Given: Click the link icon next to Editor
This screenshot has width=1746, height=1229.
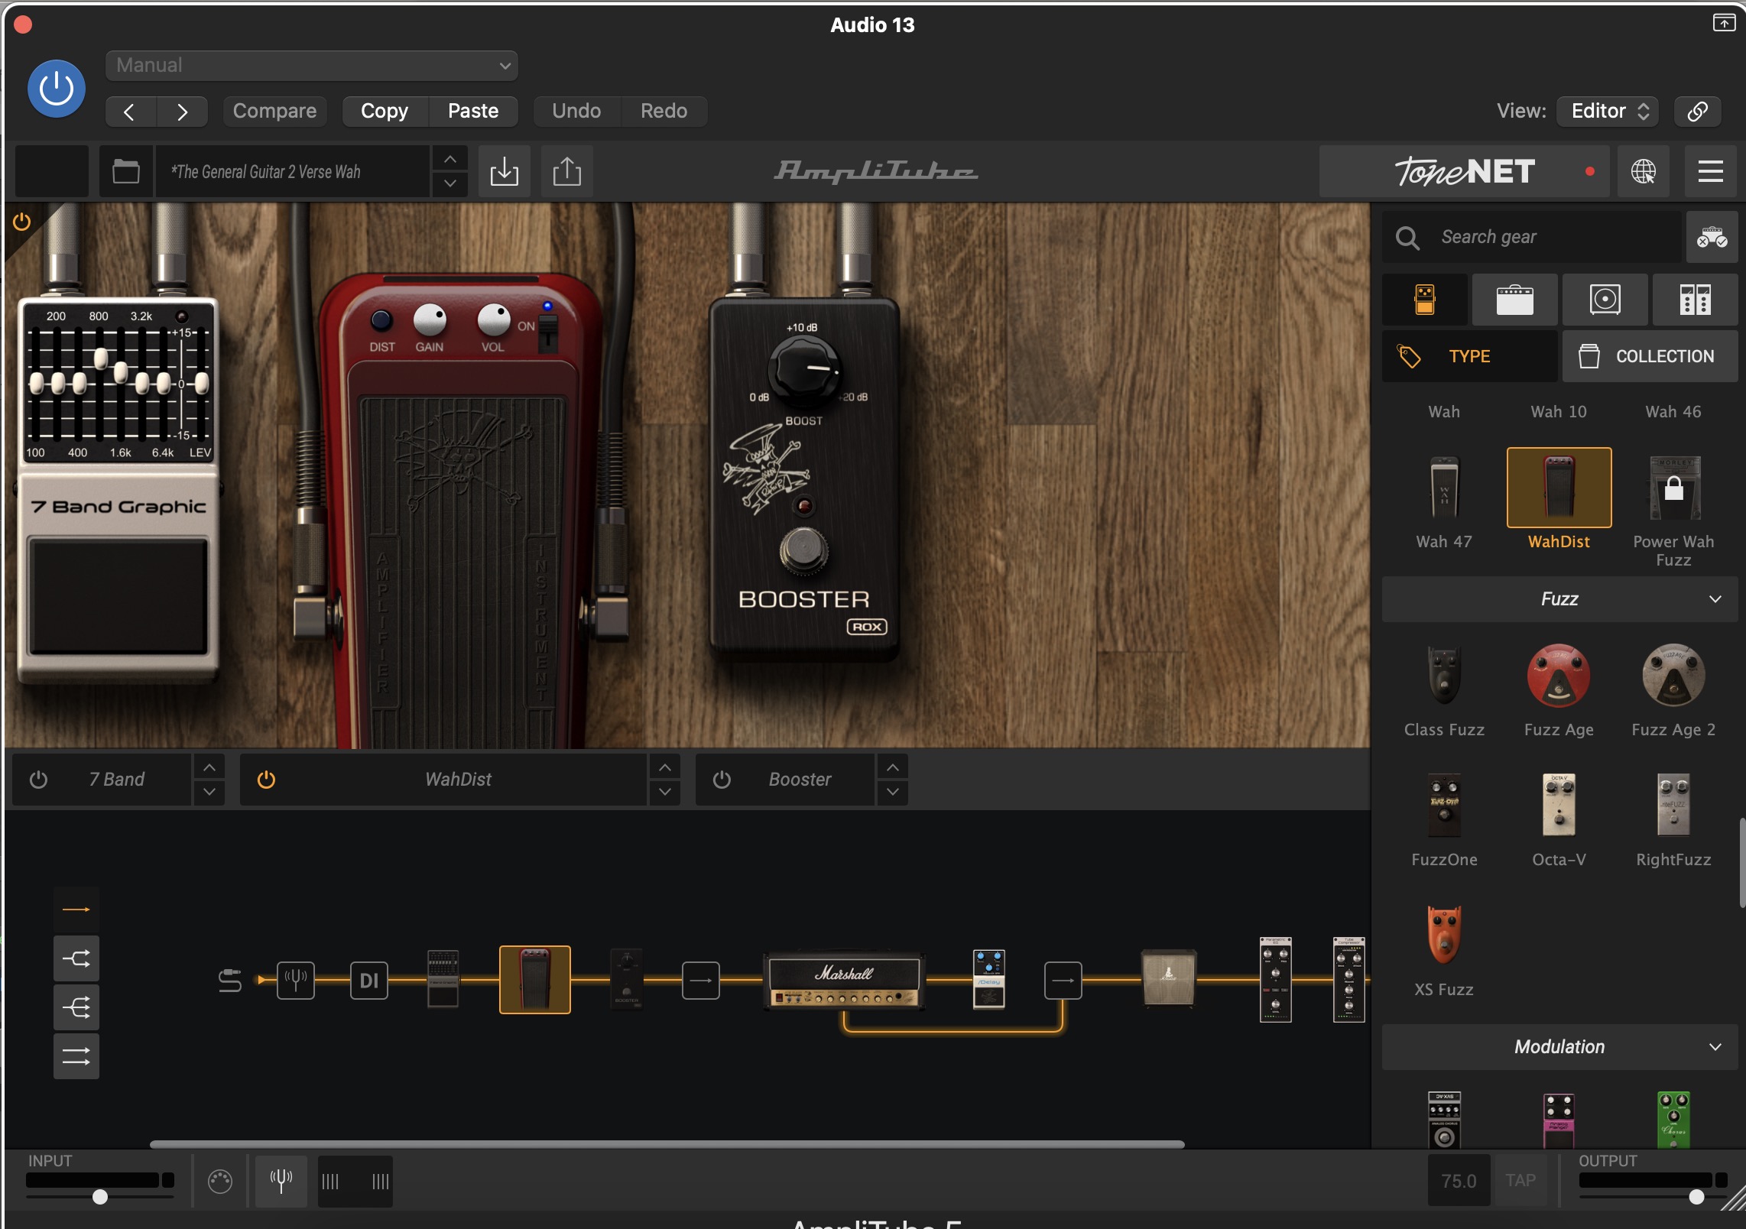Looking at the screenshot, I should [x=1698, y=112].
